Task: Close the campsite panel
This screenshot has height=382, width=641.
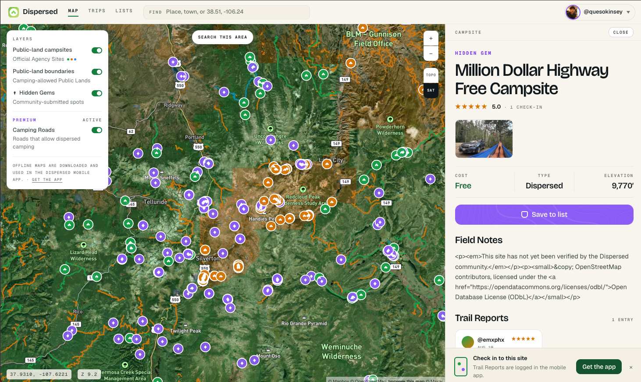Action: point(621,32)
